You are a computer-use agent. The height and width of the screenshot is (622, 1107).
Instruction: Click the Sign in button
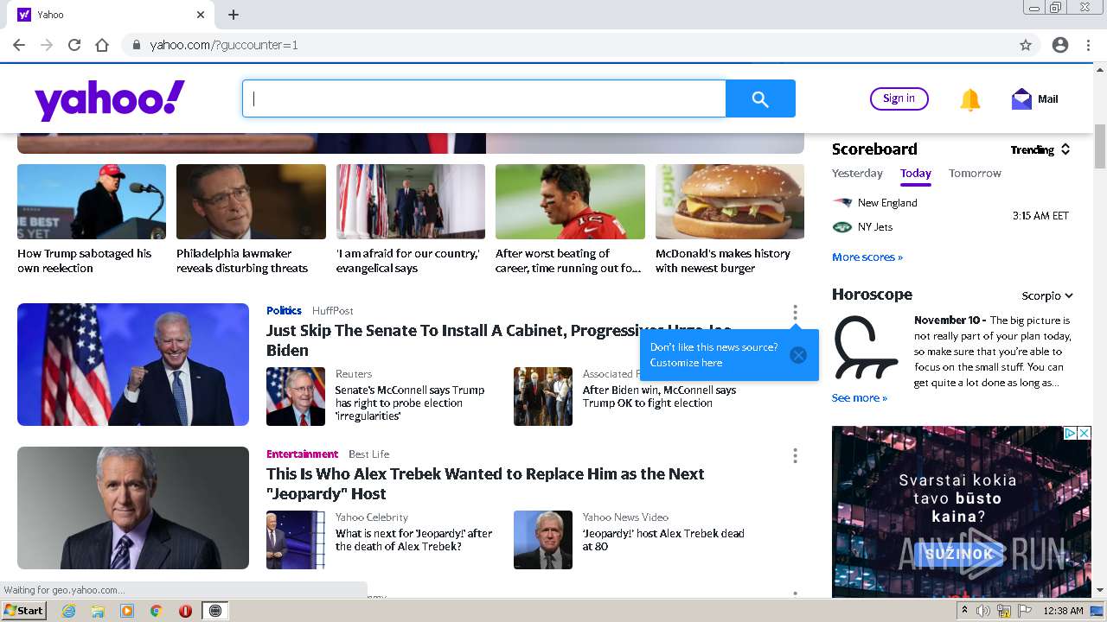pos(899,98)
